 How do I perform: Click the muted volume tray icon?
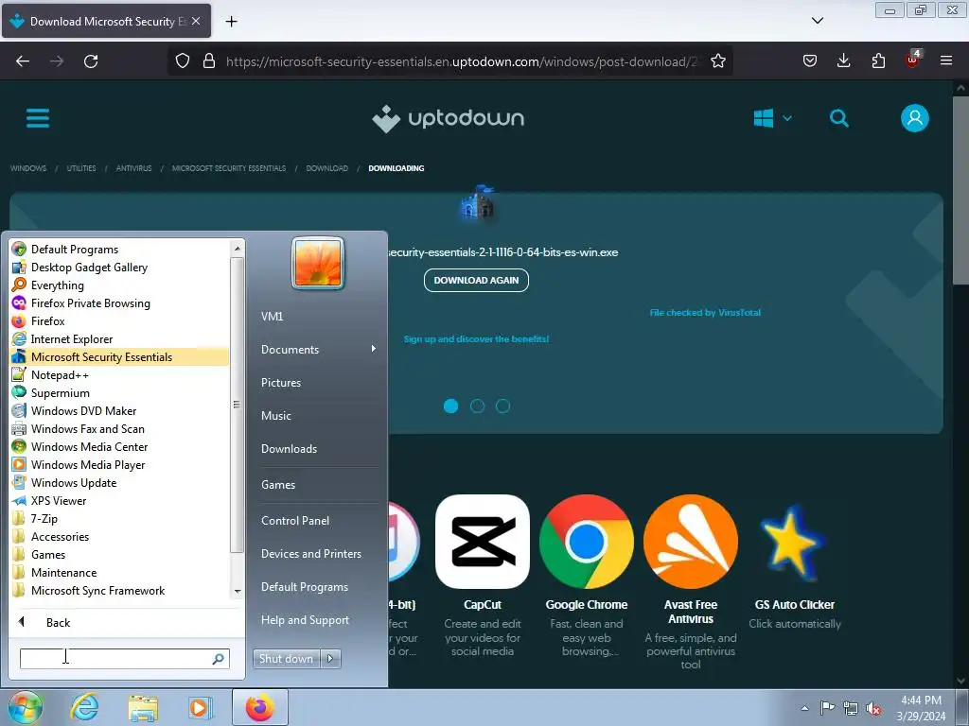873,709
